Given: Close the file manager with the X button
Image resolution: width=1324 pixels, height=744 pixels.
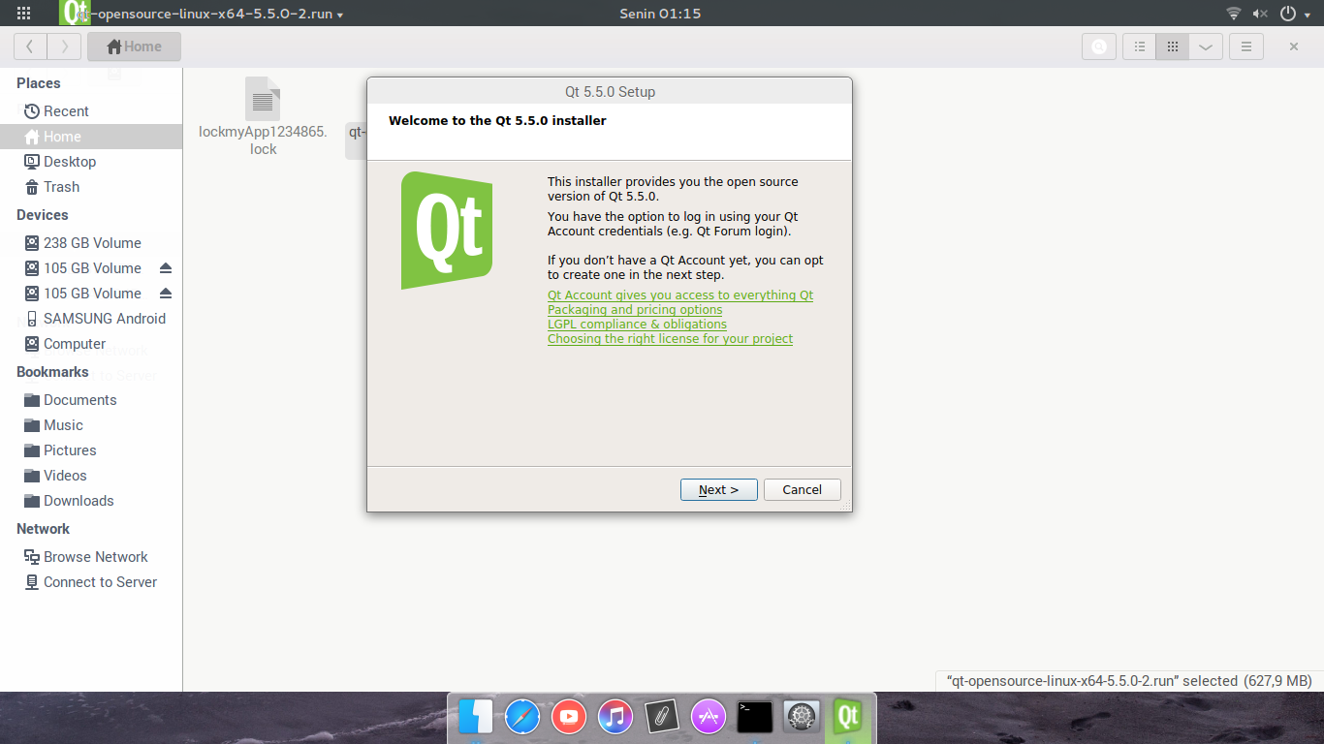Looking at the screenshot, I should click(1294, 46).
